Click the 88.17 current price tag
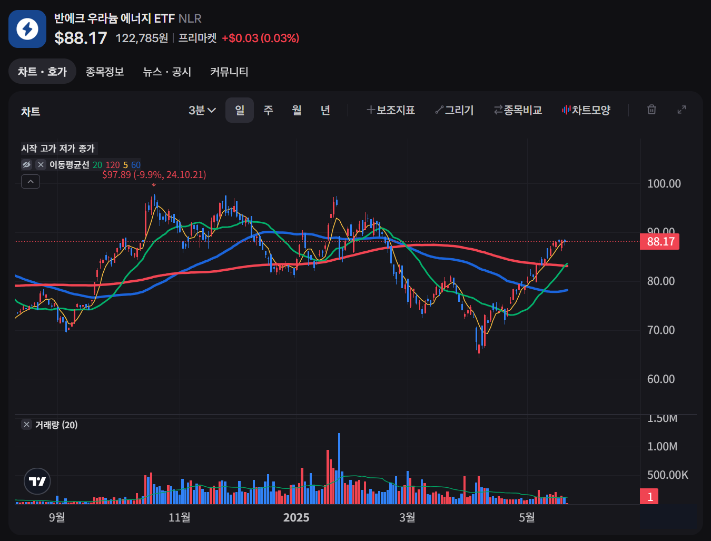The width and height of the screenshot is (711, 541). 660,242
